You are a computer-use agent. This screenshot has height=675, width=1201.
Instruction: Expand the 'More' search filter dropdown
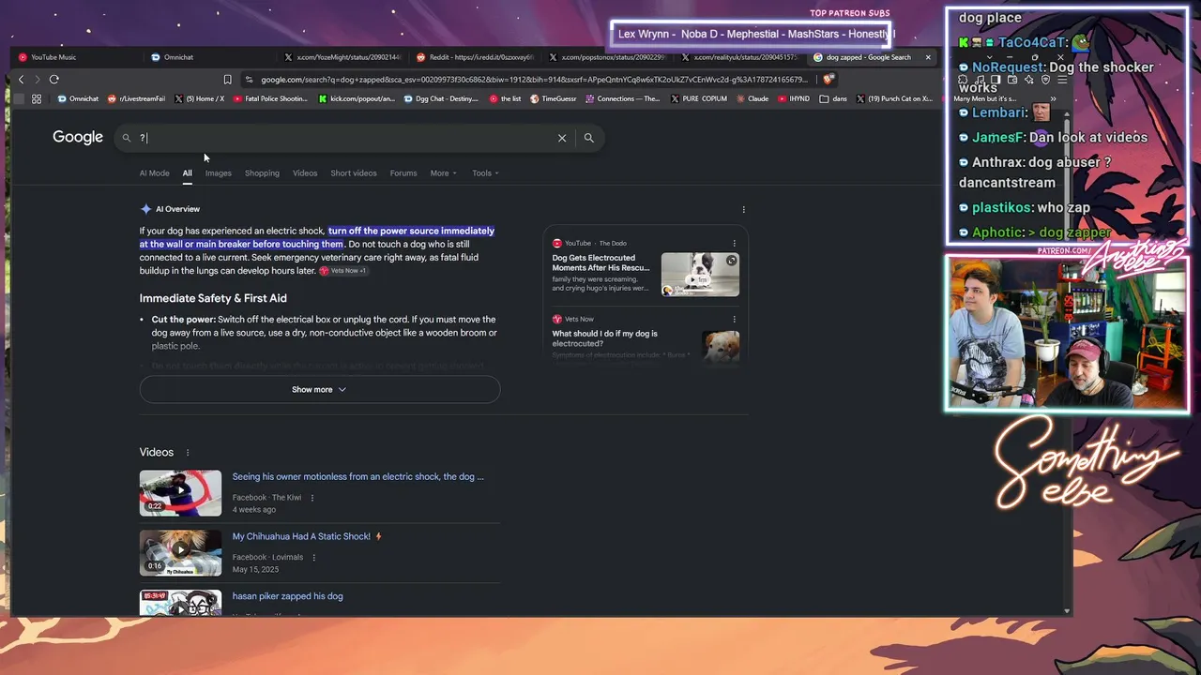click(444, 173)
